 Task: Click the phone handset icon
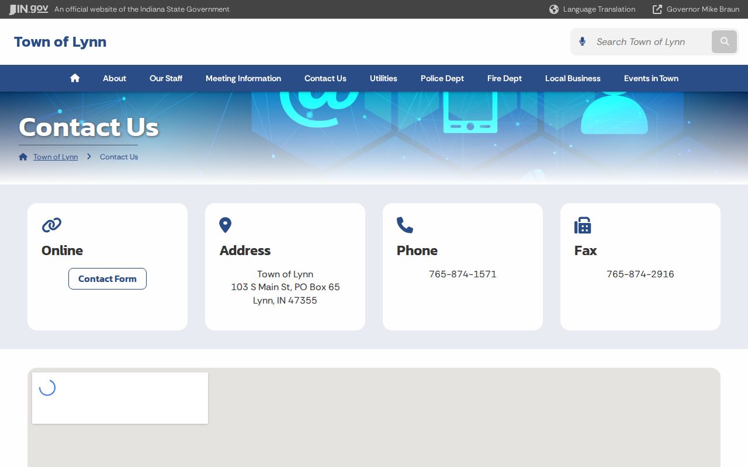[x=405, y=225]
